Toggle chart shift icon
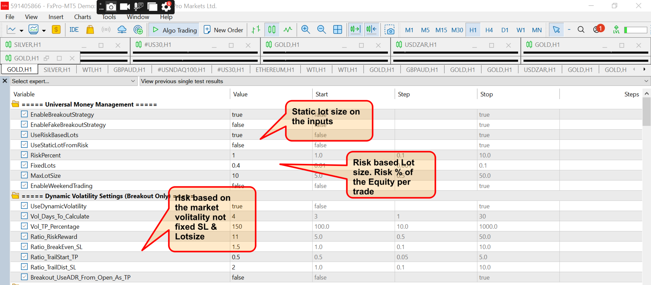This screenshot has height=285, width=651. 371,30
